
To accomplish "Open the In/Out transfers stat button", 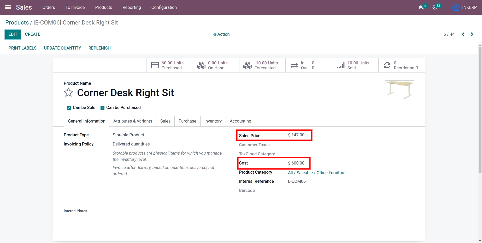I will pyautogui.click(x=309, y=65).
